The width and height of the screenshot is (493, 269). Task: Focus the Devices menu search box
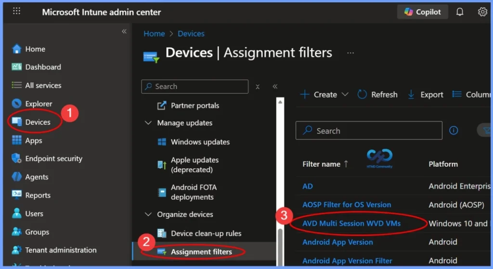(195, 86)
